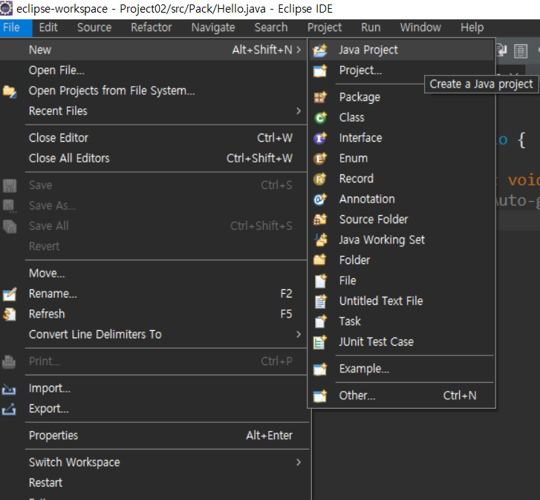Open the Search menu
The height and width of the screenshot is (500, 540).
(271, 27)
